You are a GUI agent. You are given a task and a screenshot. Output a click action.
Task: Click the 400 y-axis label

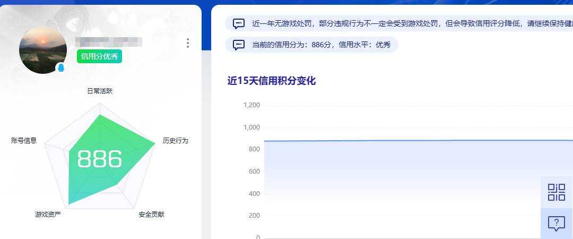254,194
